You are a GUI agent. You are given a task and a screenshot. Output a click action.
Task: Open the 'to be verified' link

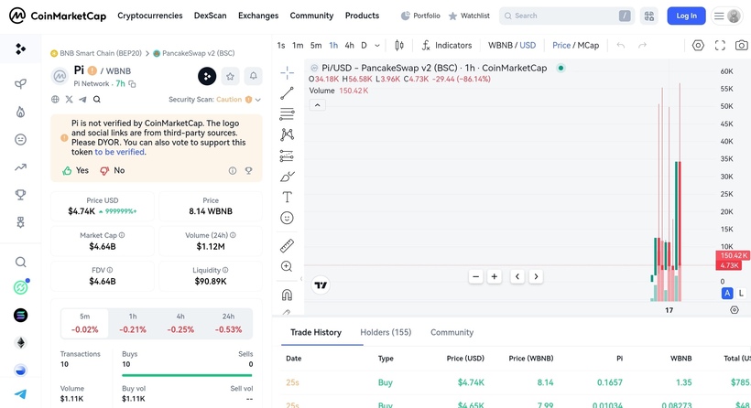(x=119, y=152)
